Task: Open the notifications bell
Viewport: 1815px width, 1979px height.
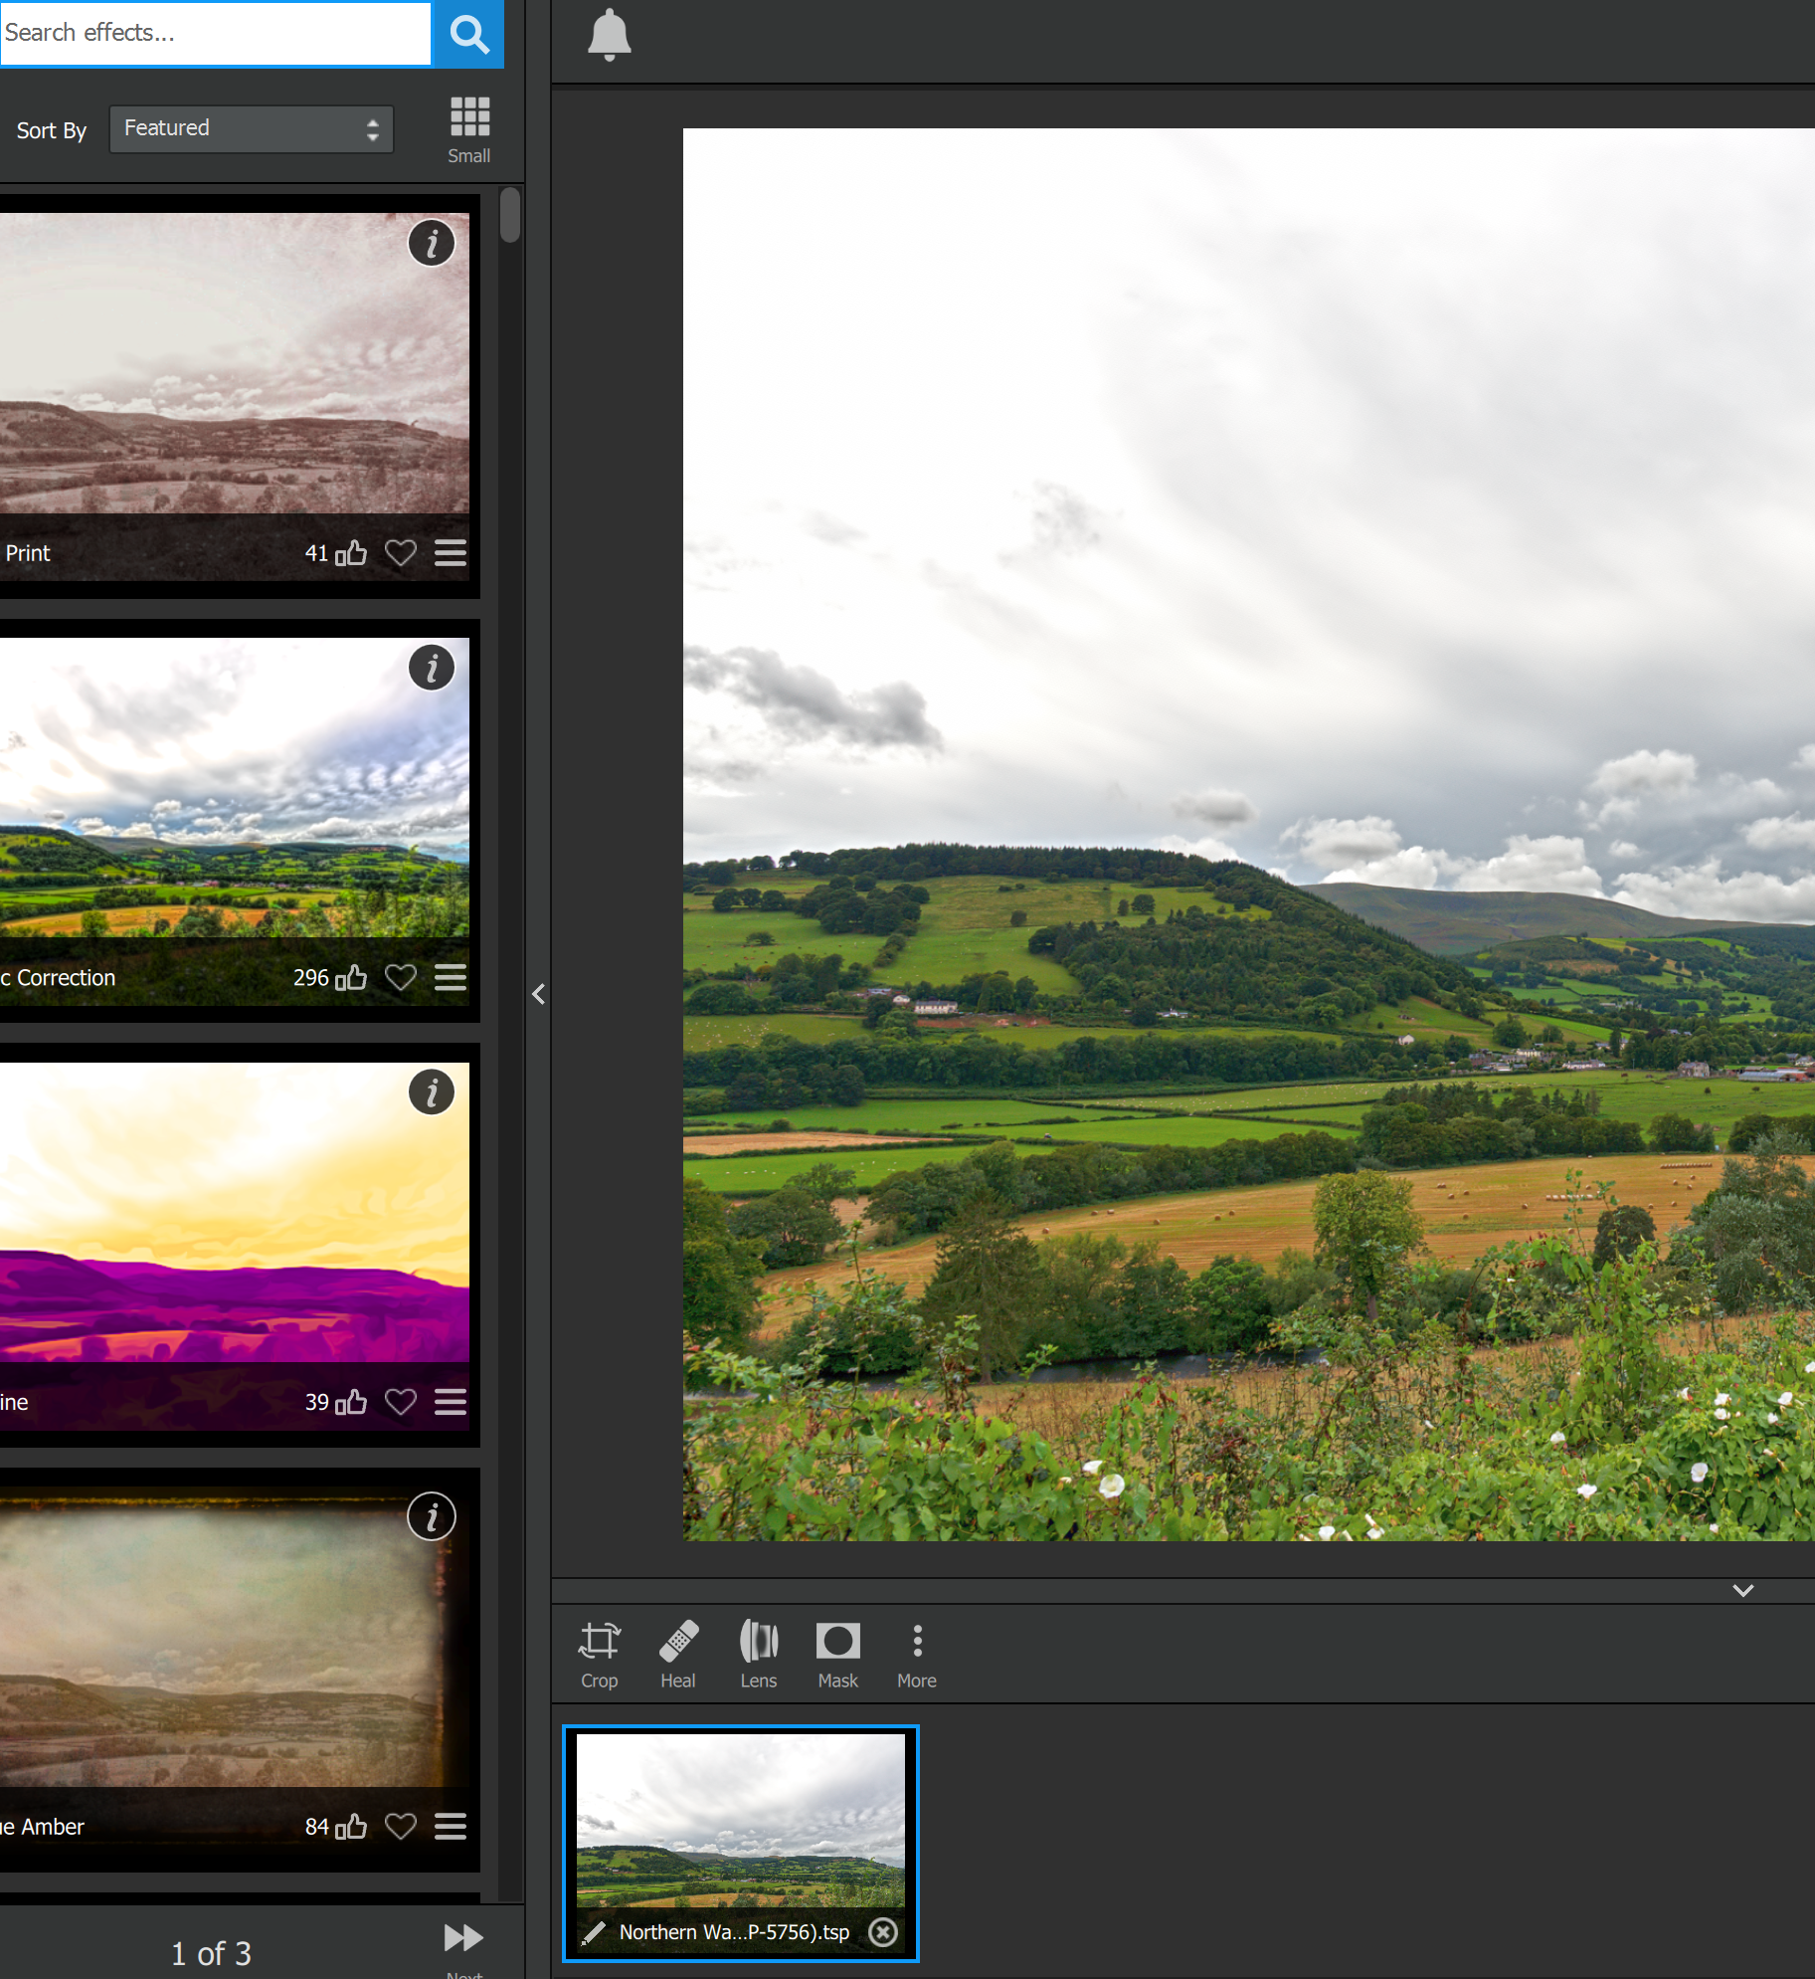Action: pos(609,36)
